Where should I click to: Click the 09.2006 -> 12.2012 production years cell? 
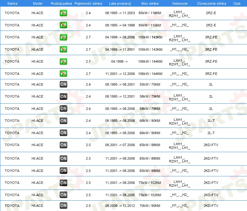click(120, 206)
